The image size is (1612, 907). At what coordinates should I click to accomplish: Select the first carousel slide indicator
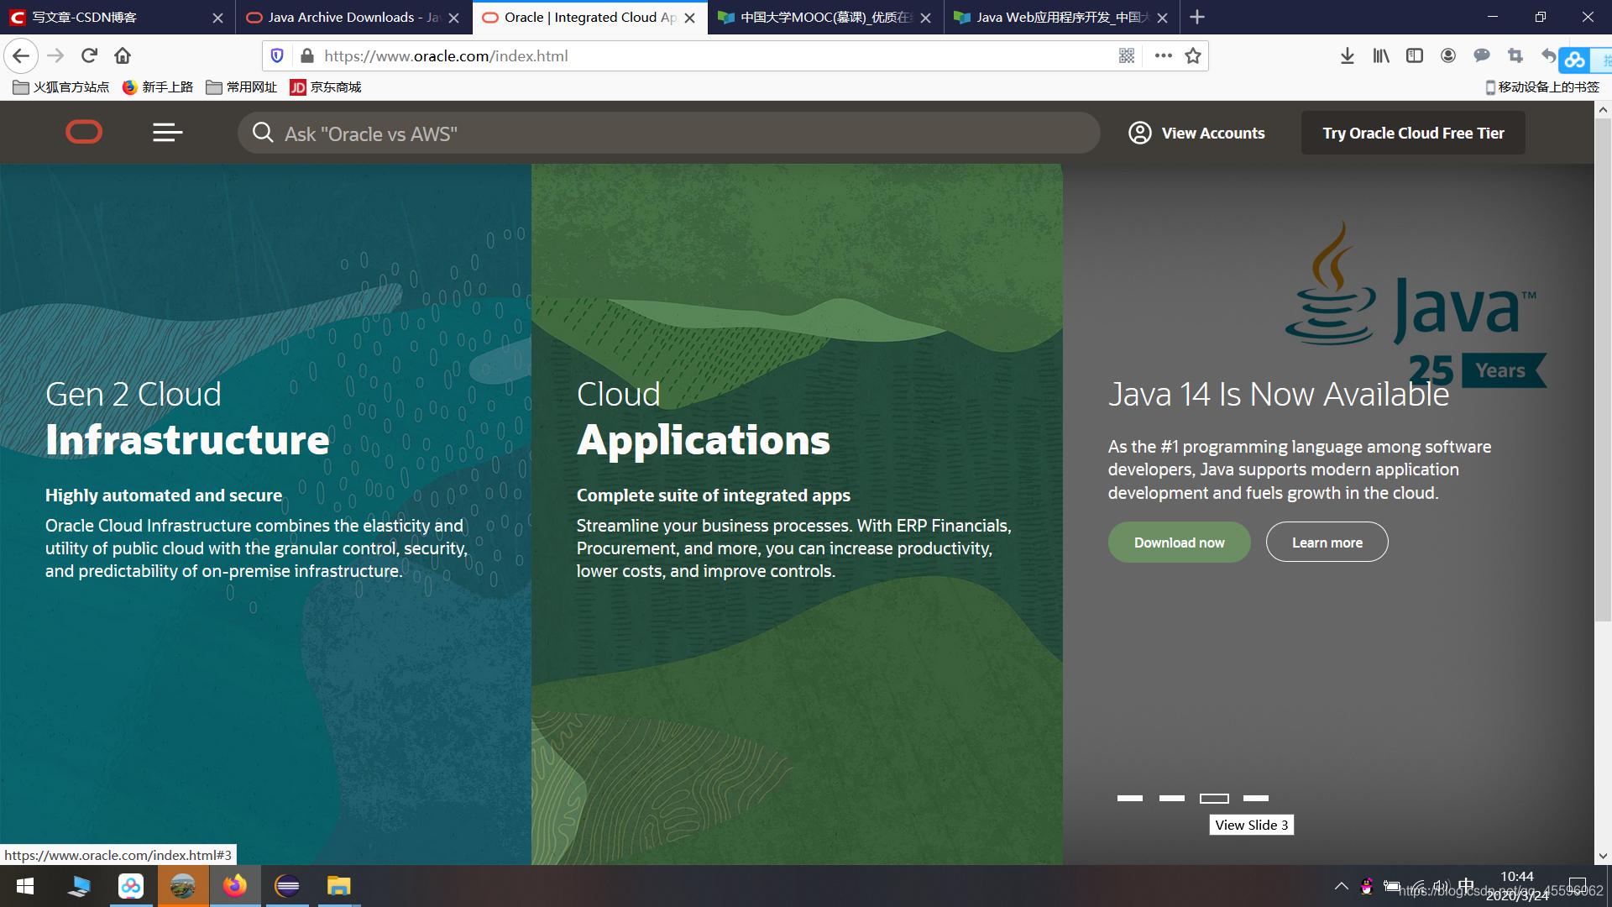(x=1130, y=798)
